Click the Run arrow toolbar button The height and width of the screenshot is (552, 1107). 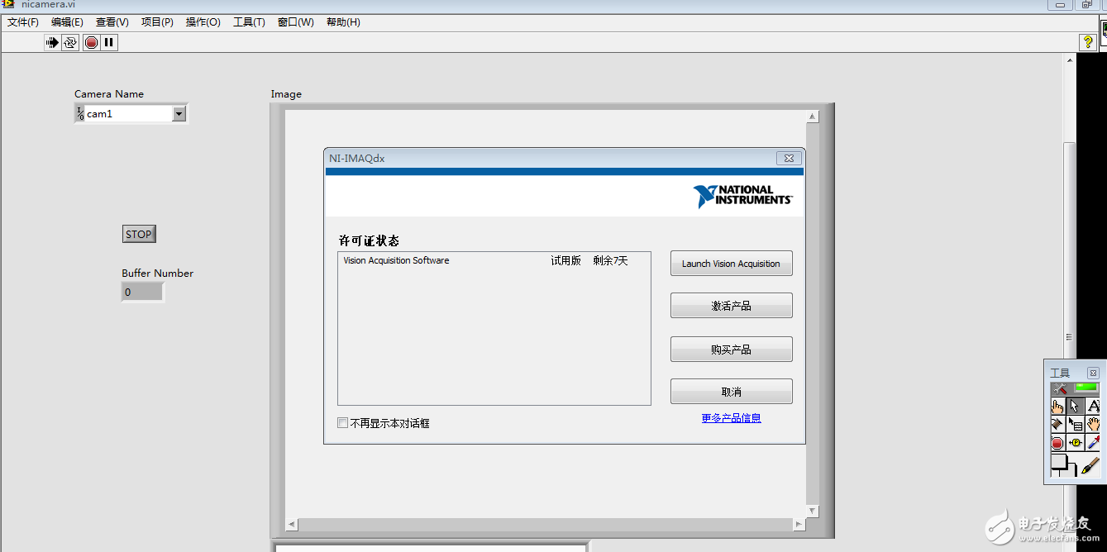click(52, 42)
